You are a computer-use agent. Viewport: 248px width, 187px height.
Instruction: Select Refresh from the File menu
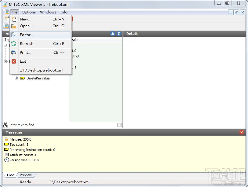tap(26, 44)
